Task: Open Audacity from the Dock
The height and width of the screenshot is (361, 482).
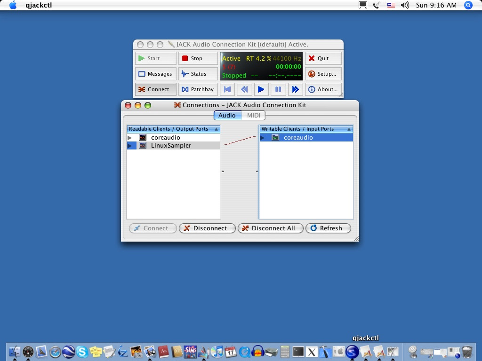Action: 258,352
